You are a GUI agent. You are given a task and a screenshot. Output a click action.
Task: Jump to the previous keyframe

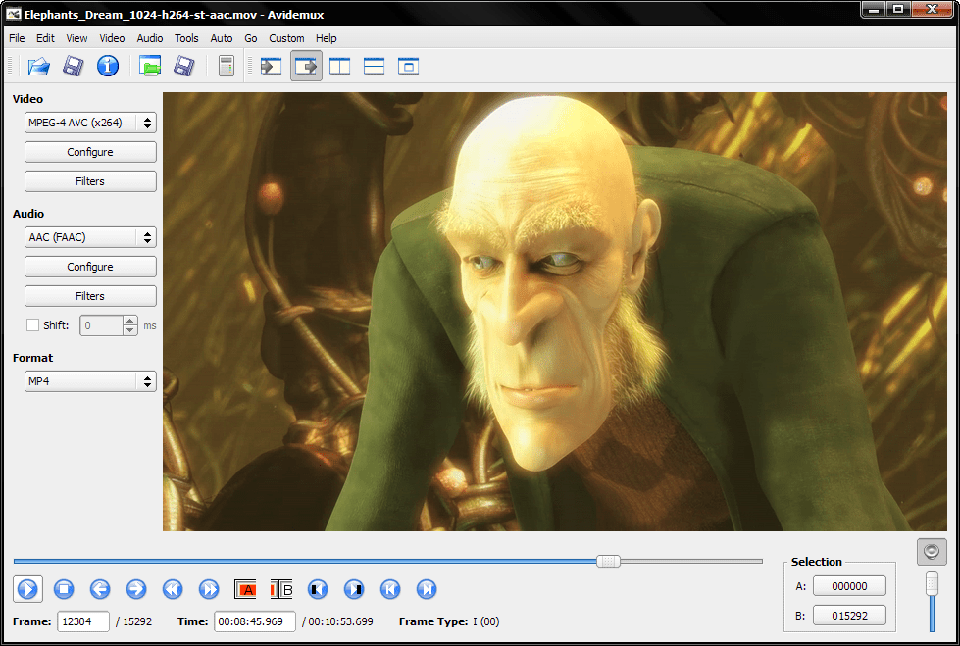coord(173,589)
